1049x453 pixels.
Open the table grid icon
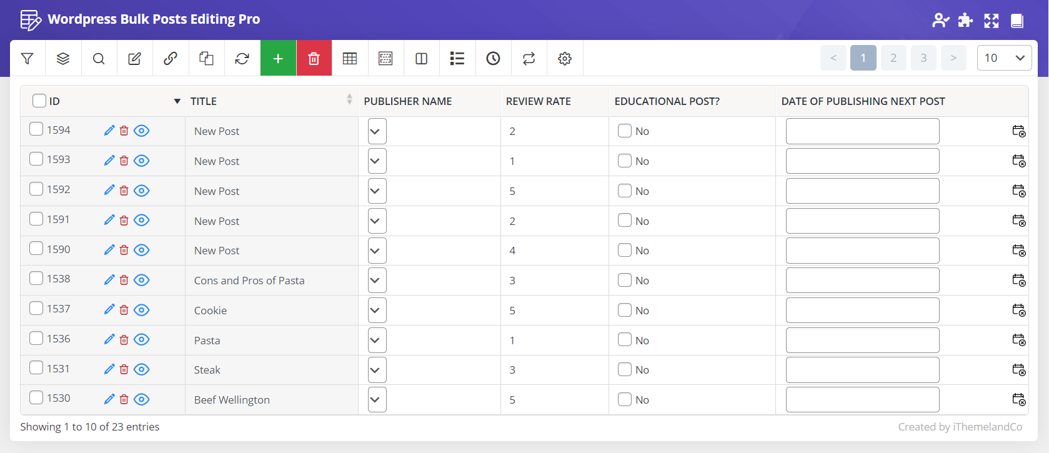[350, 58]
